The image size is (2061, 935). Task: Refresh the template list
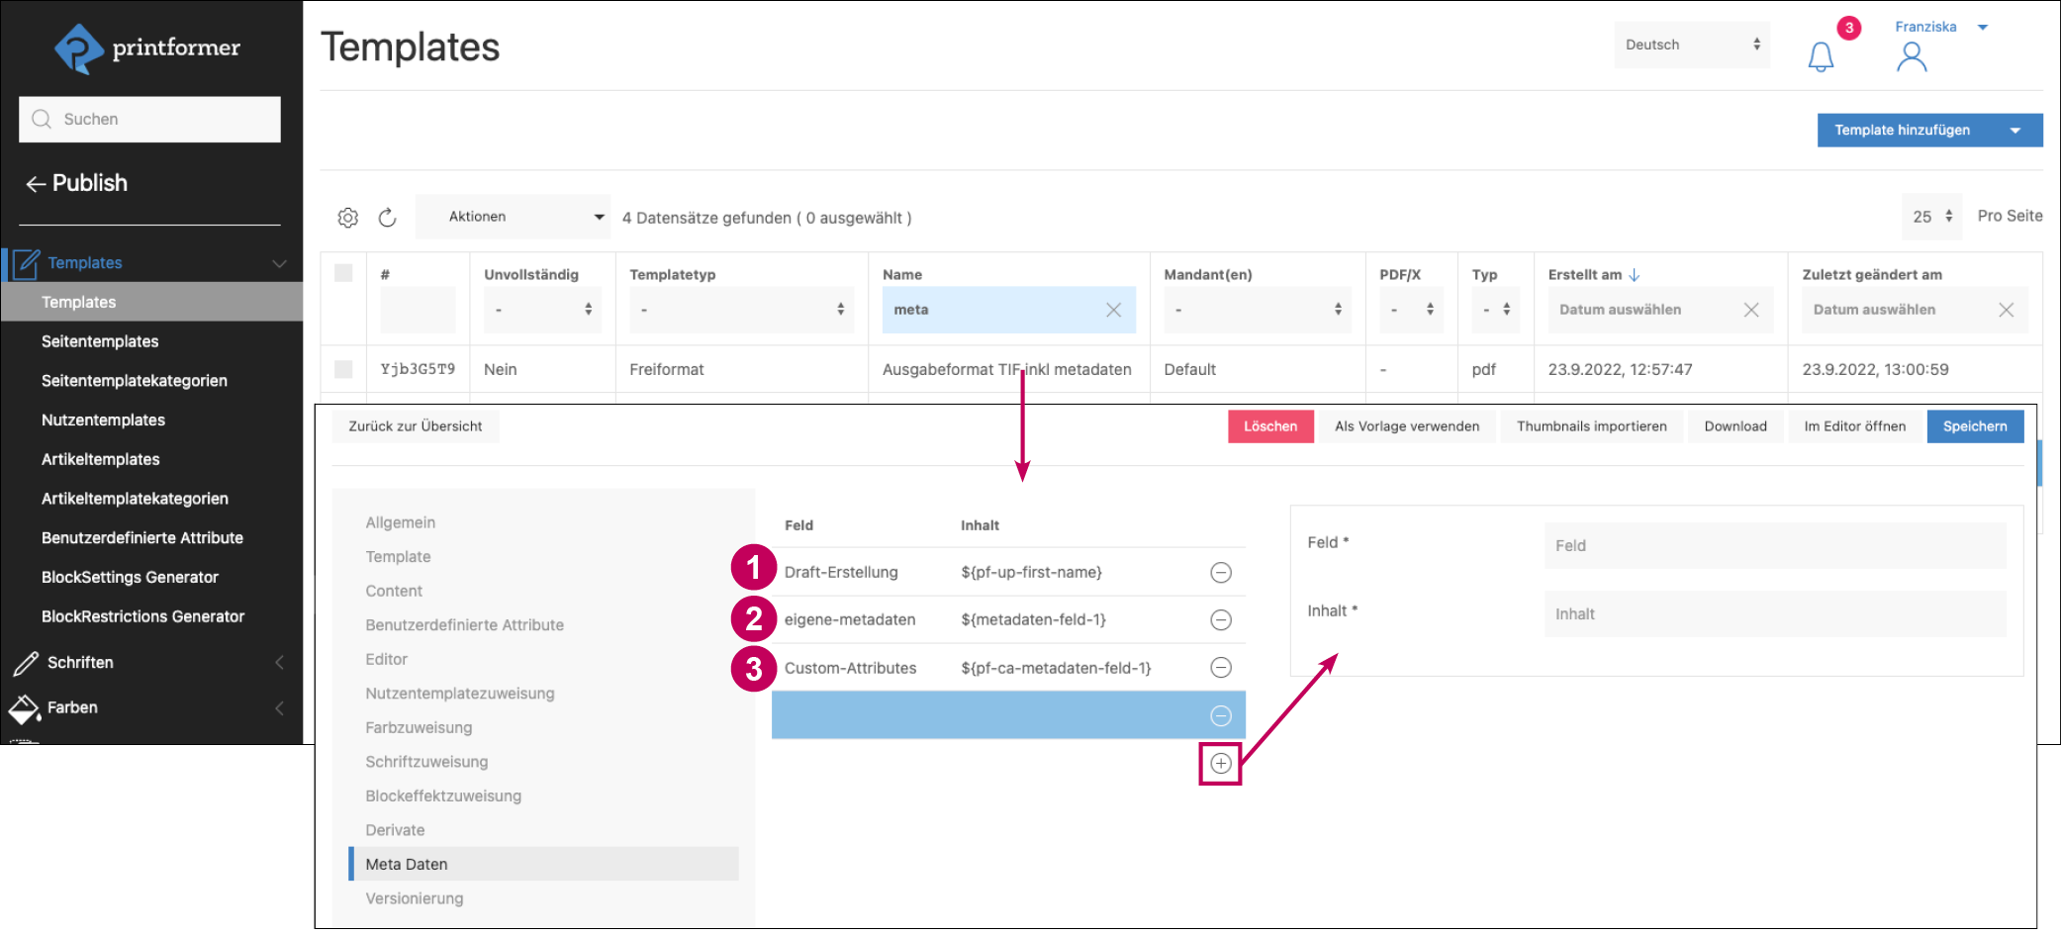[x=388, y=218]
